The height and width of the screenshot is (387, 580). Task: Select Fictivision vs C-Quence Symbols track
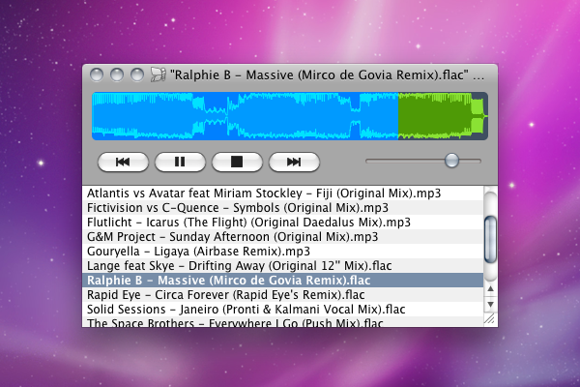pos(283,208)
